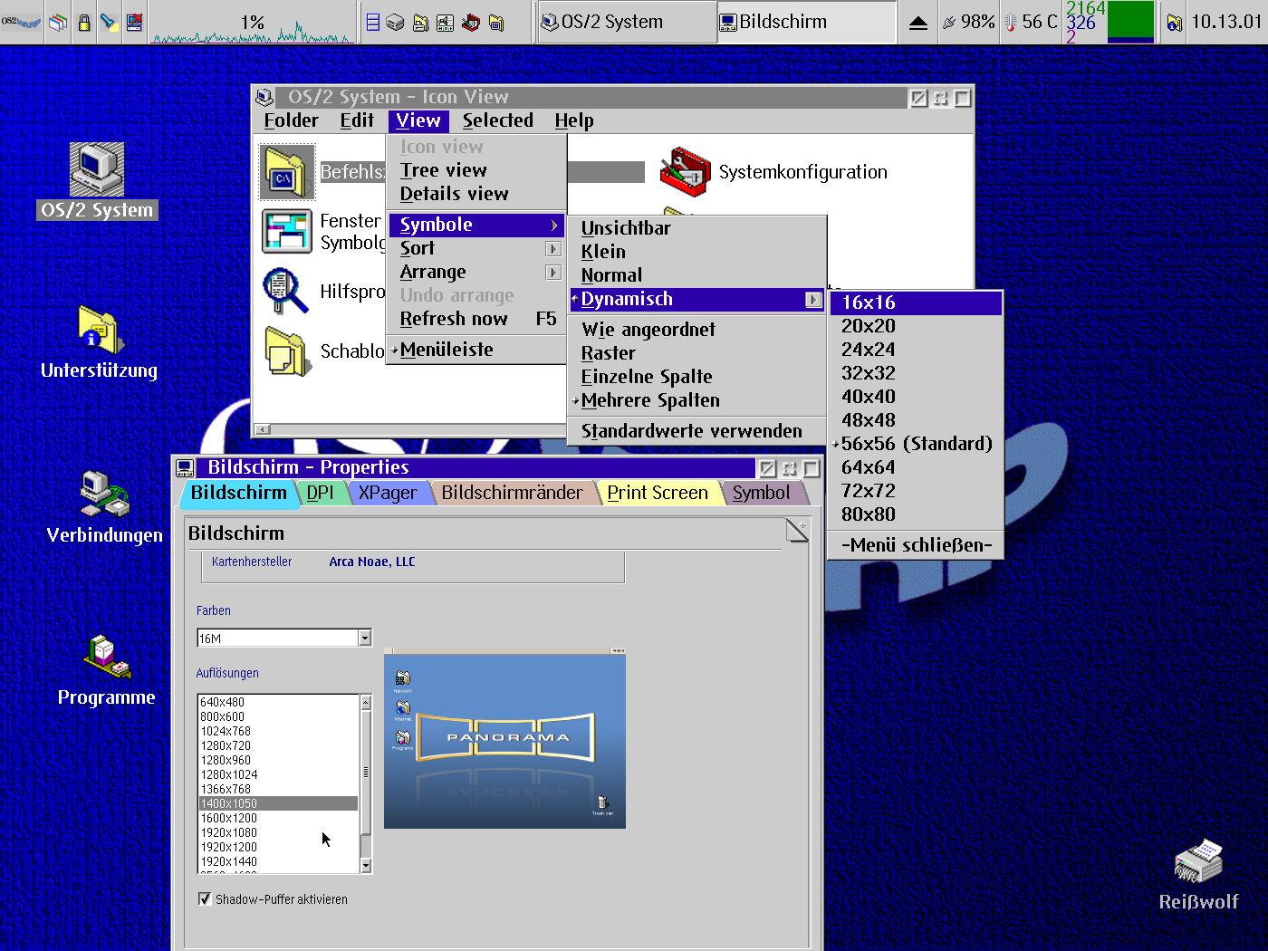Click resolution list scrollbar down arrow

(x=366, y=866)
